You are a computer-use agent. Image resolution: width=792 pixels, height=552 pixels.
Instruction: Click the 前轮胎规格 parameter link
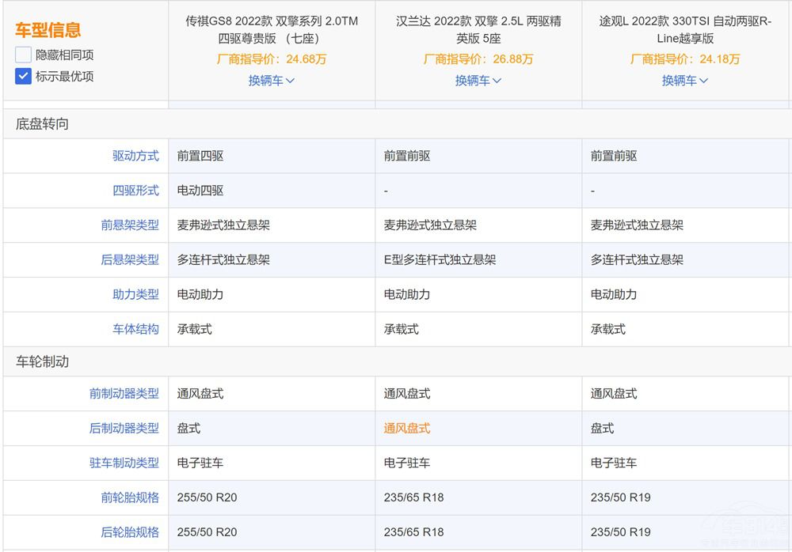[x=130, y=497]
